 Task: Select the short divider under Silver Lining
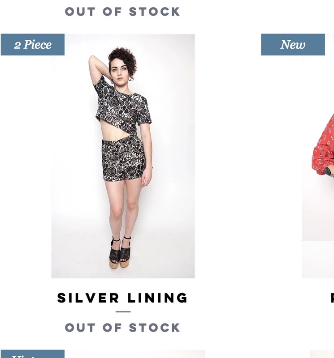pyautogui.click(x=123, y=311)
